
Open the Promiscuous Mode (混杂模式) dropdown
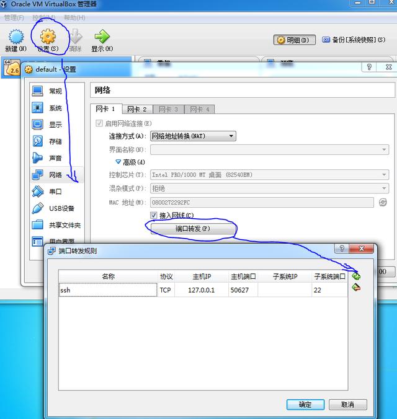[x=269, y=188]
